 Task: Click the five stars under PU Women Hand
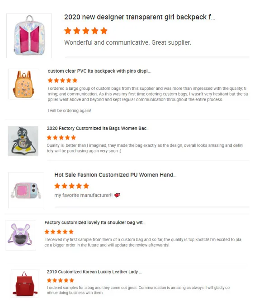click(72, 186)
